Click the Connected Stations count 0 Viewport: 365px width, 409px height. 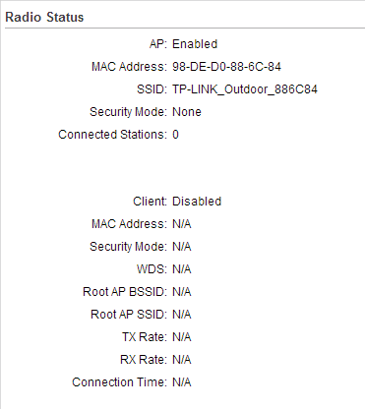pyautogui.click(x=175, y=135)
